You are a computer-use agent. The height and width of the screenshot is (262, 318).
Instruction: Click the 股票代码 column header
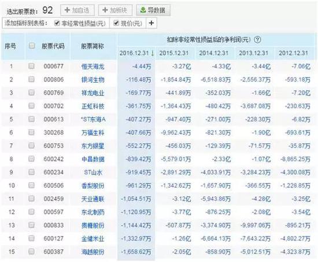(x=53, y=46)
